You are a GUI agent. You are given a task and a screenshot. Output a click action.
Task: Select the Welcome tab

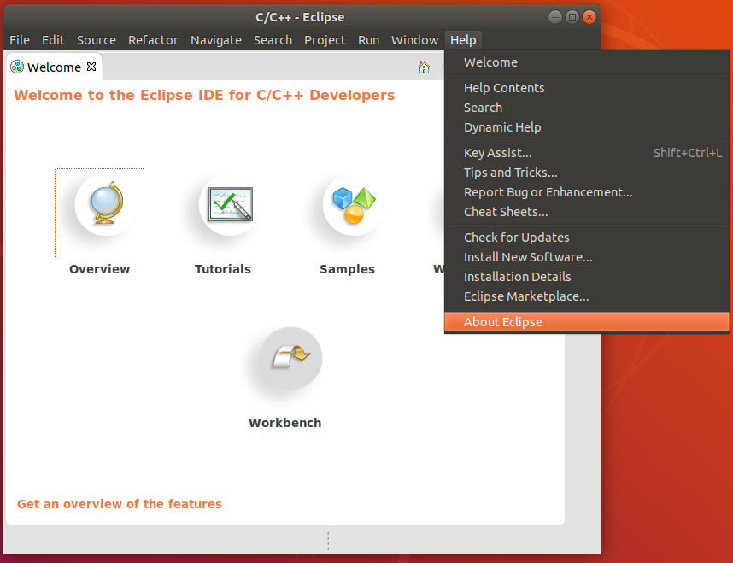[x=54, y=67]
